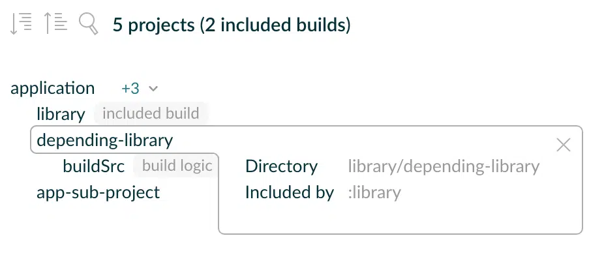
Task: Select the library project
Action: tap(61, 114)
